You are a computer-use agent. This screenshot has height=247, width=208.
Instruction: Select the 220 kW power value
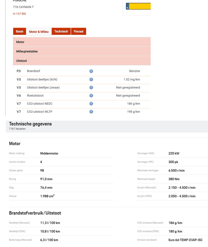click(x=174, y=153)
